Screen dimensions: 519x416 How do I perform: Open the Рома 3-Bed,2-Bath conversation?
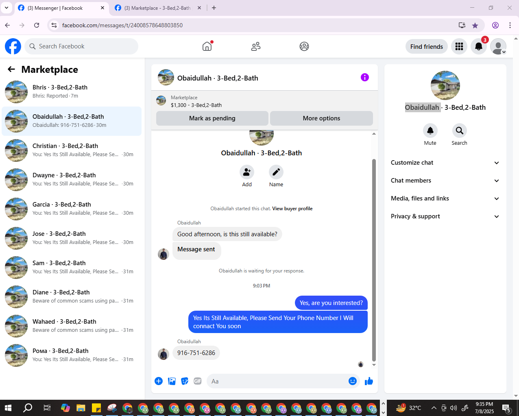point(72,355)
